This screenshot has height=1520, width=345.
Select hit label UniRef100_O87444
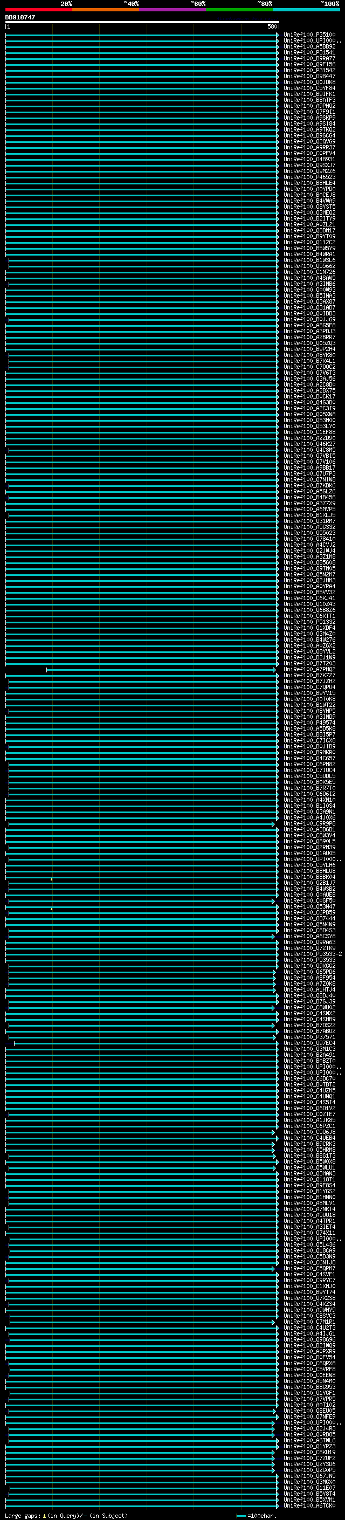309,919
